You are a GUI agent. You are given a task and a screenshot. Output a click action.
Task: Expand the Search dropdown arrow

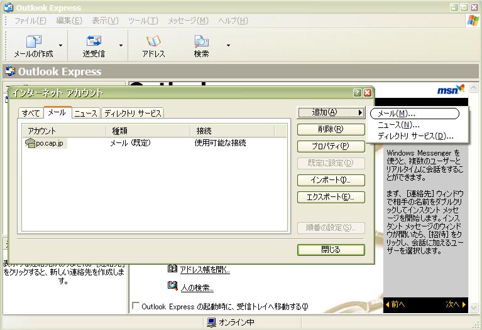[x=228, y=45]
